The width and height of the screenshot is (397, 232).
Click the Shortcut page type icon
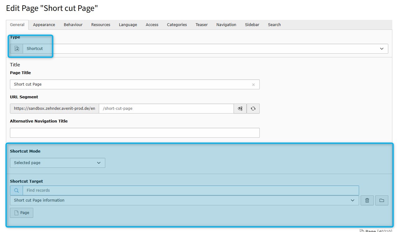point(17,49)
